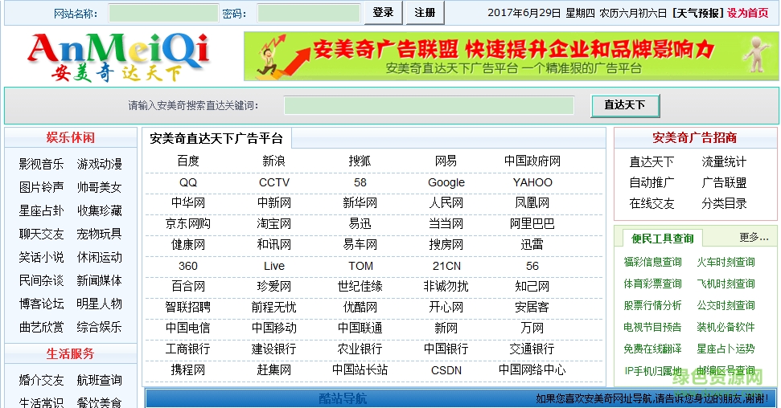781x408 pixels.
Task: Open the 淘宝网 link
Action: point(274,224)
